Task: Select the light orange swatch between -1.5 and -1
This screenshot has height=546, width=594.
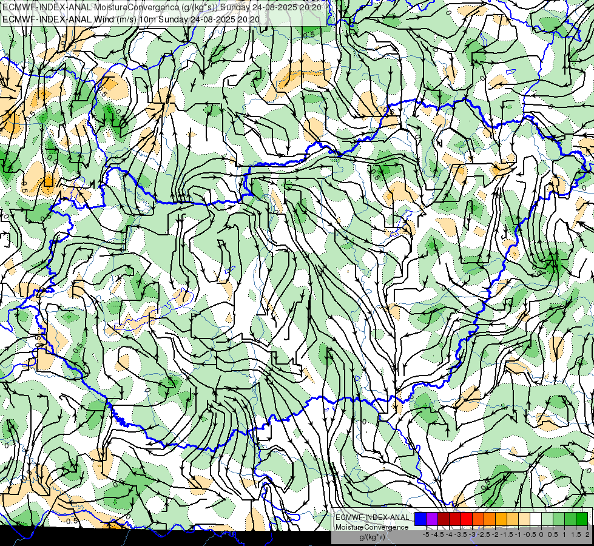Action: pyautogui.click(x=513, y=519)
